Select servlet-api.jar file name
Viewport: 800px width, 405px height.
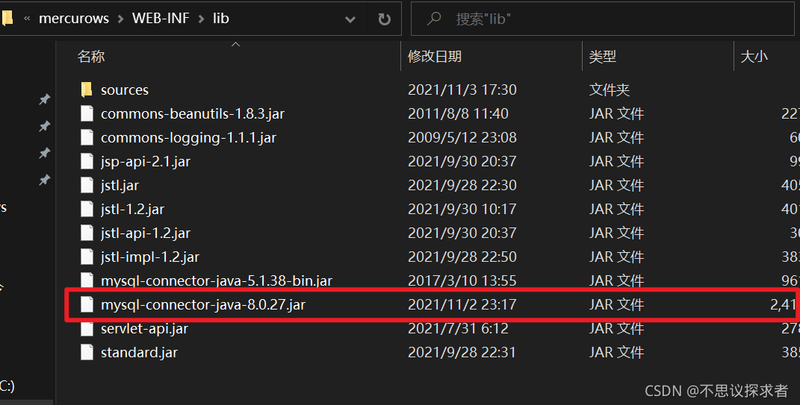[x=144, y=329]
